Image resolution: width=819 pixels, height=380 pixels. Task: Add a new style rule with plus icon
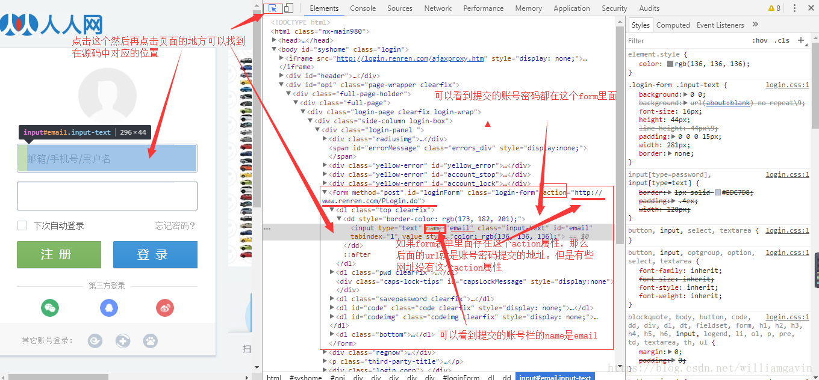point(800,41)
